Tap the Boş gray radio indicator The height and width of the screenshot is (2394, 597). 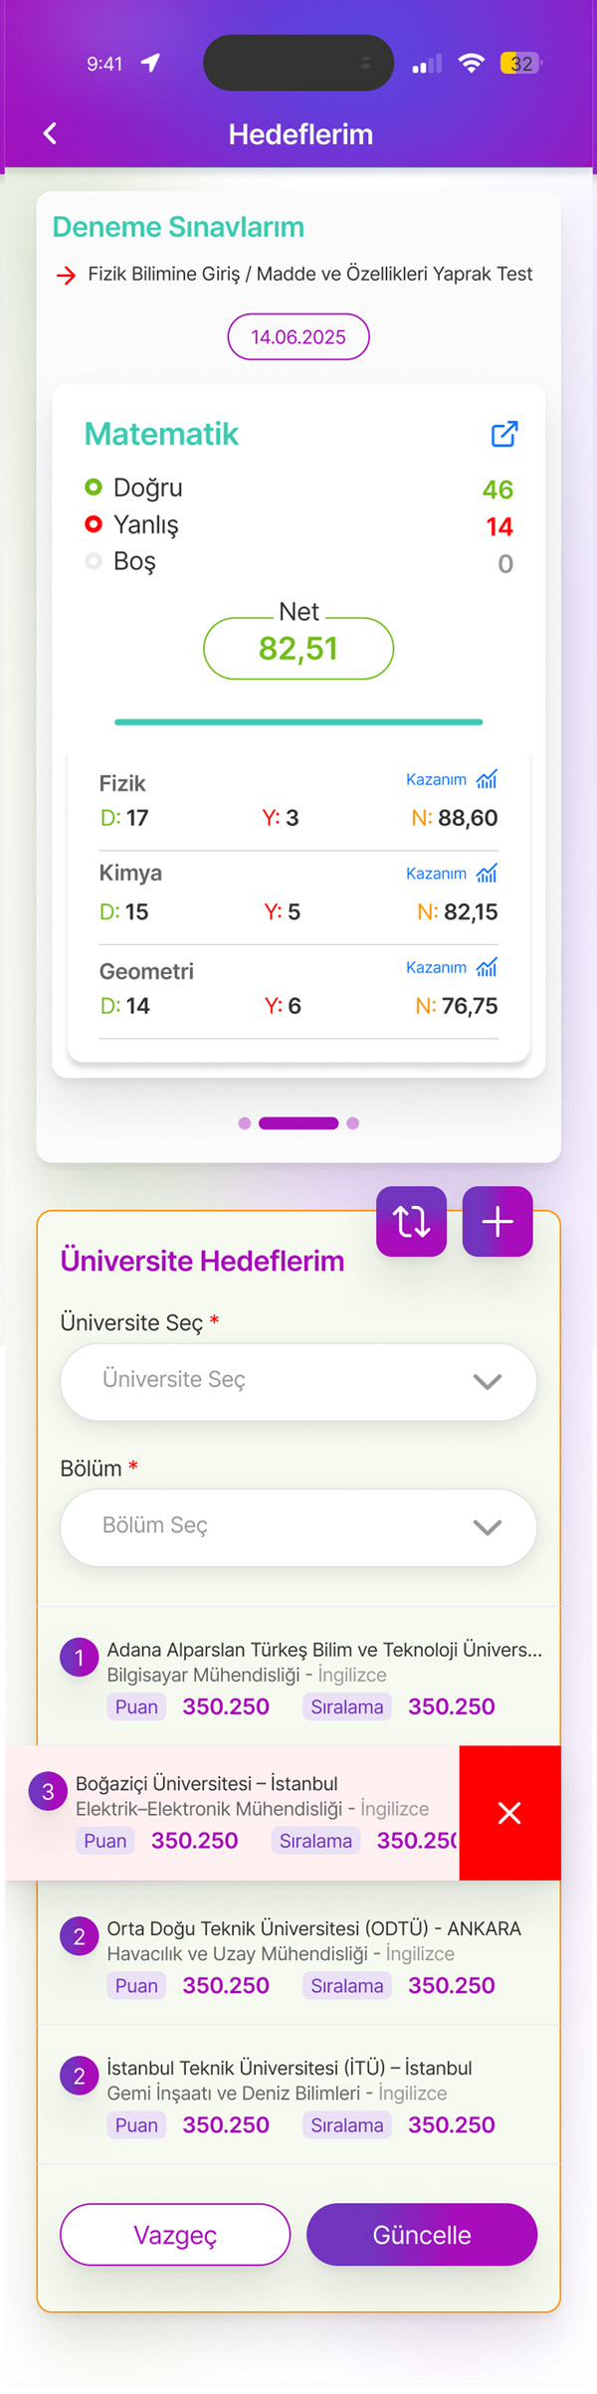point(94,561)
